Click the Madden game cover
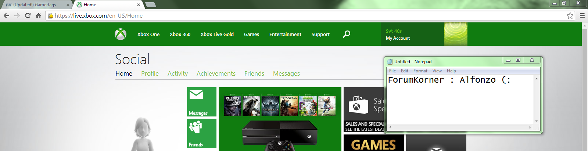Image resolution: width=588 pixels, height=151 pixels. (x=327, y=106)
